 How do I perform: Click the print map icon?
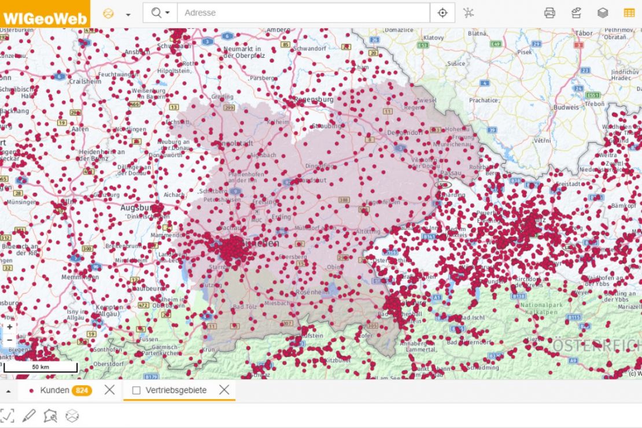(549, 13)
